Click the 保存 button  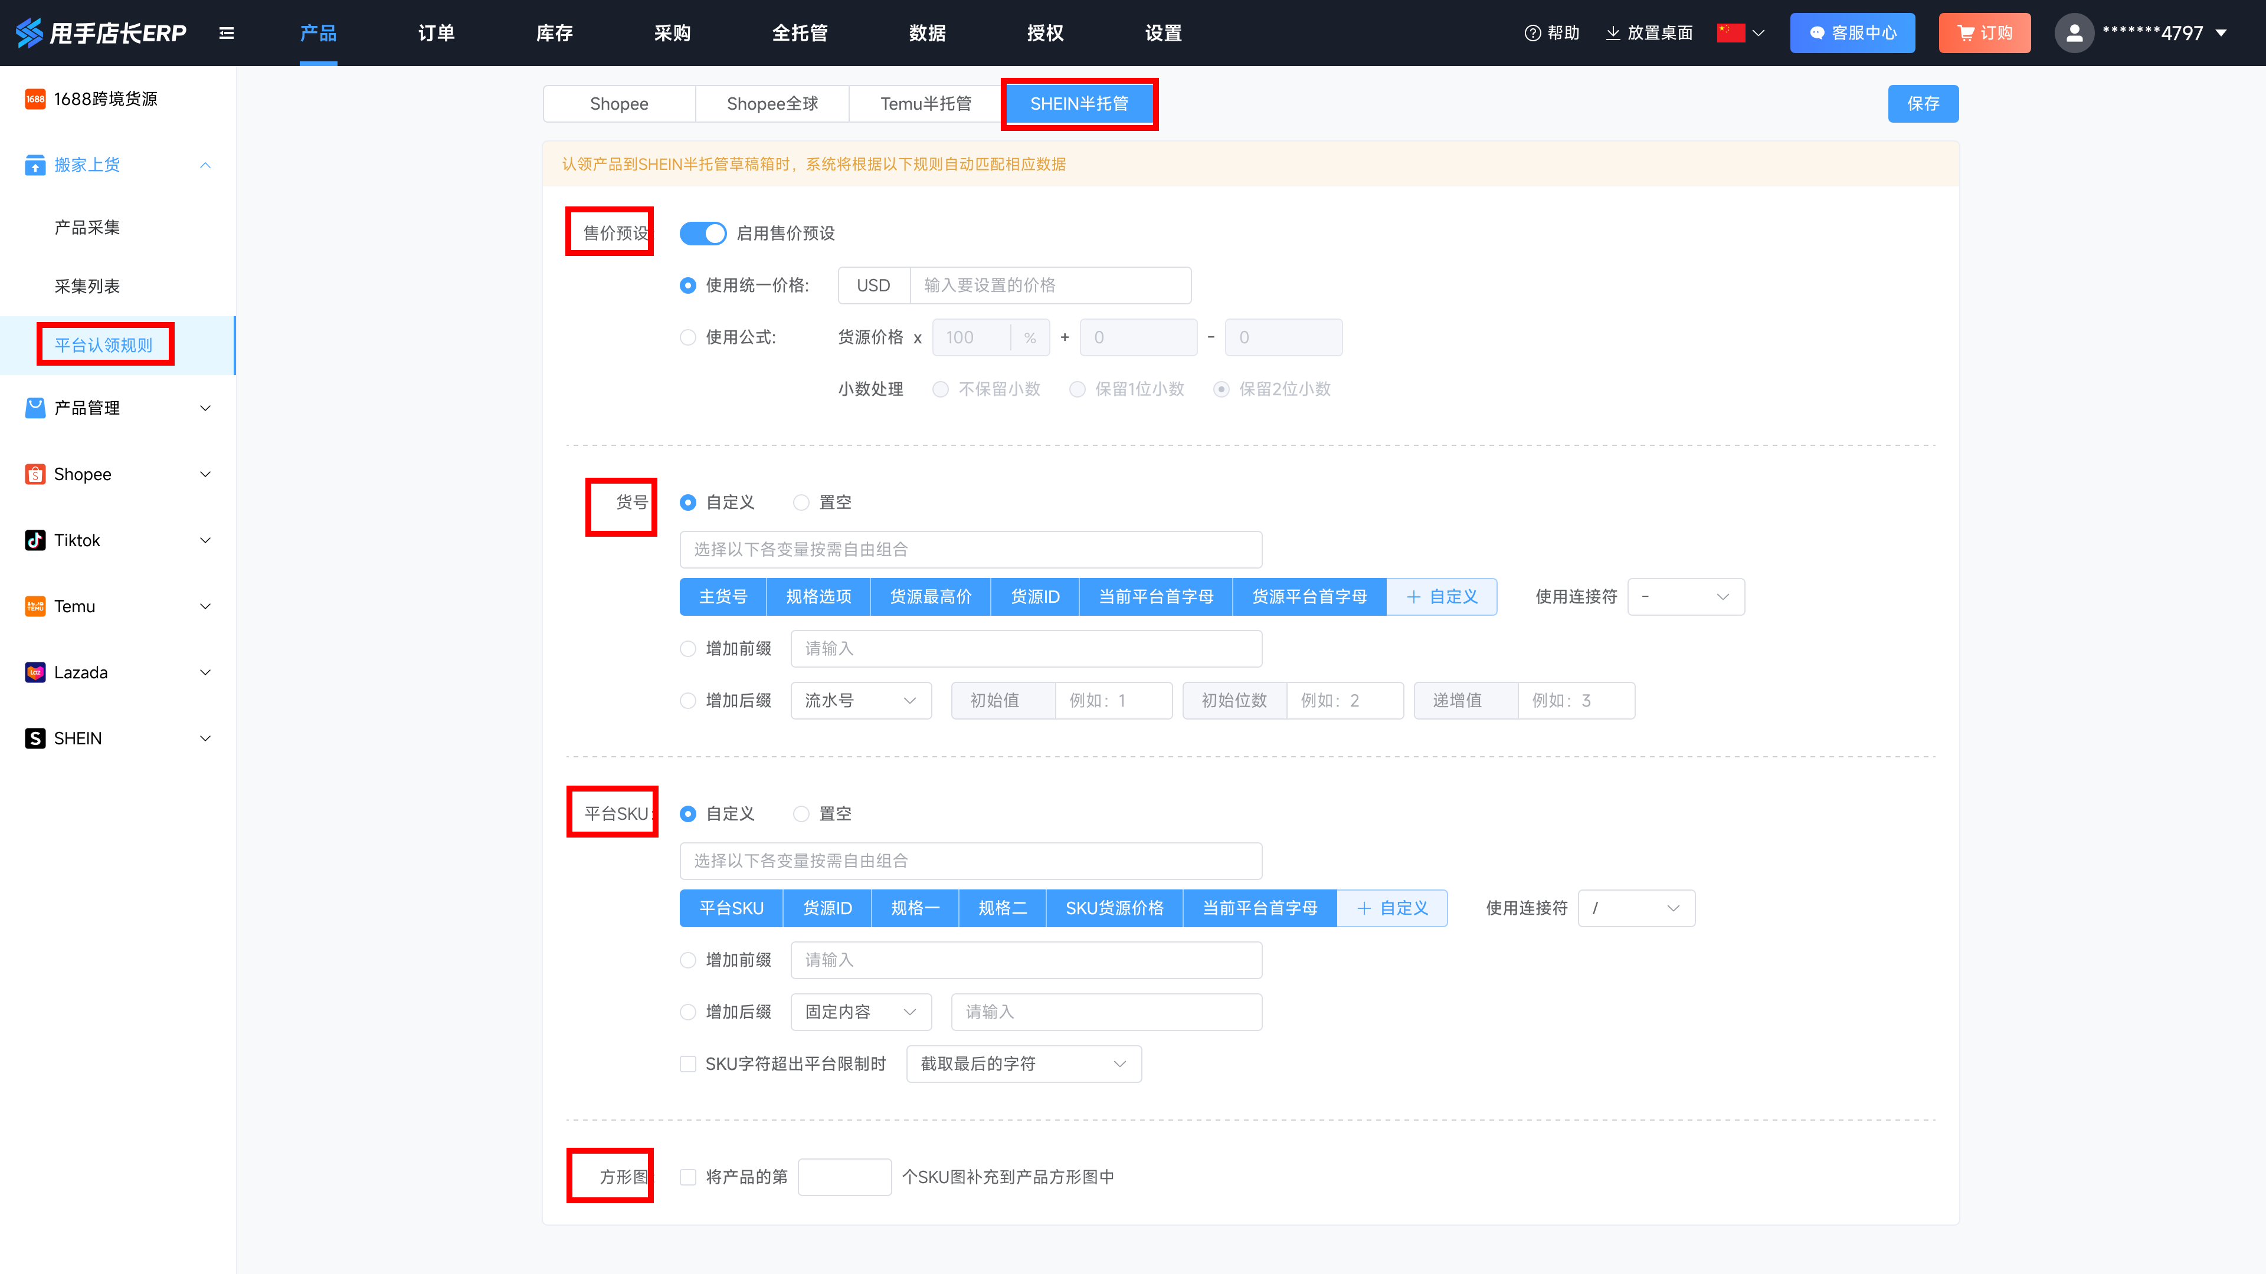pyautogui.click(x=1923, y=104)
